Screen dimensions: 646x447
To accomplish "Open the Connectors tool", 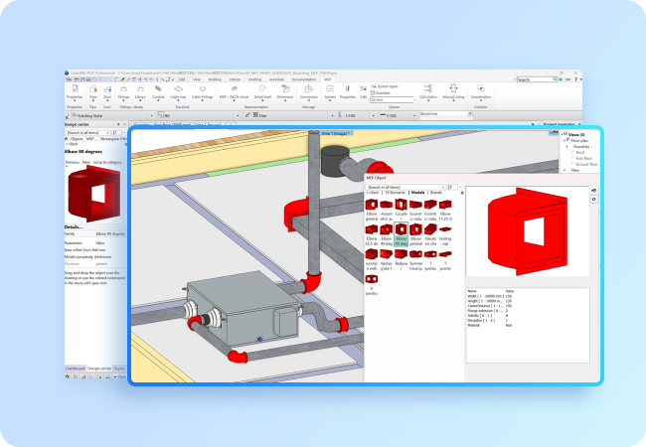I will pos(308,90).
